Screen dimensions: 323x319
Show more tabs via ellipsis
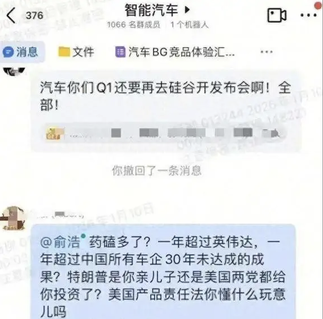267,52
